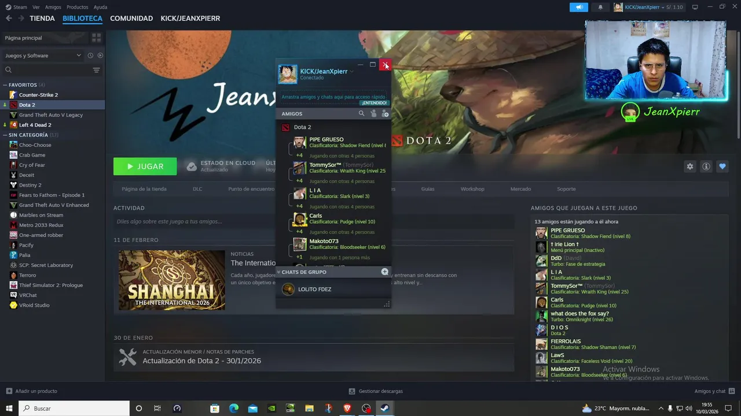Open Gestionar descargas
This screenshot has height=416, width=741.
(x=376, y=391)
